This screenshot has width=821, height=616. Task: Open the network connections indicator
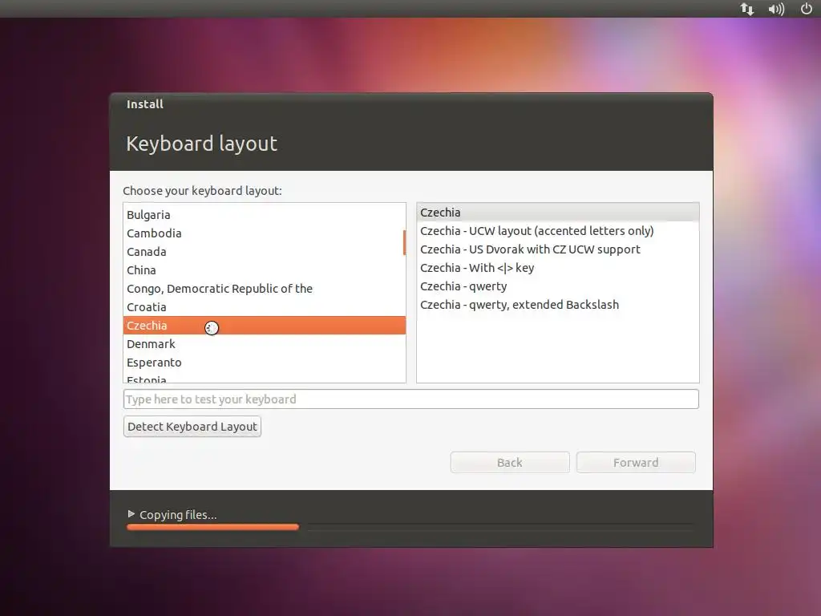tap(747, 9)
